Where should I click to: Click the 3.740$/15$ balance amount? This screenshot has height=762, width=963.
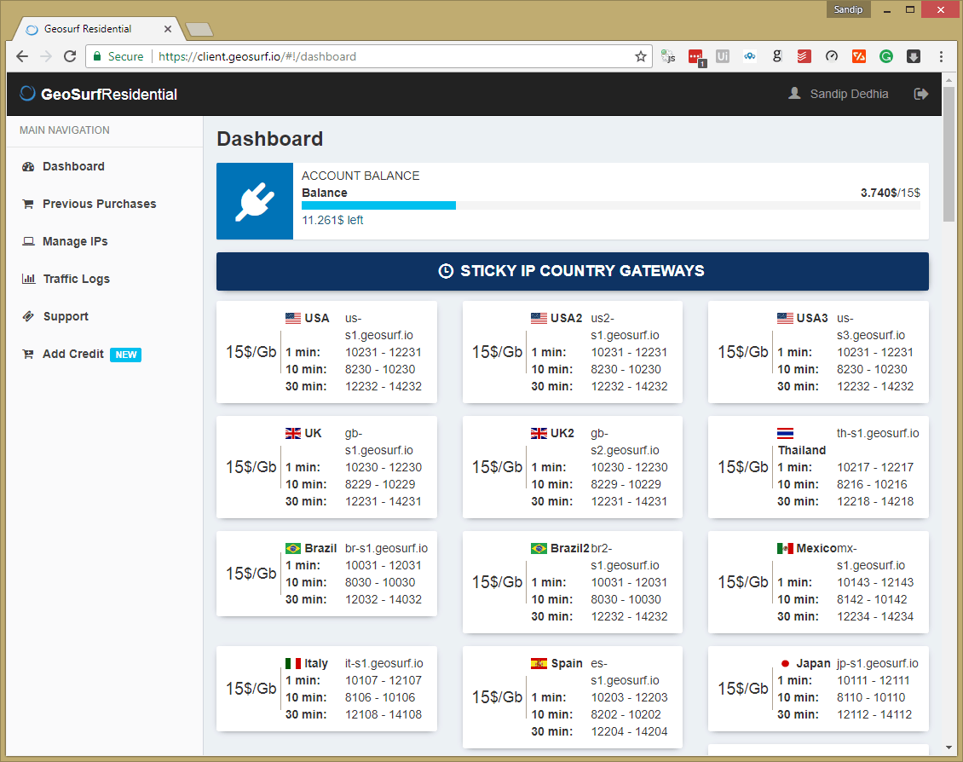pyautogui.click(x=890, y=193)
